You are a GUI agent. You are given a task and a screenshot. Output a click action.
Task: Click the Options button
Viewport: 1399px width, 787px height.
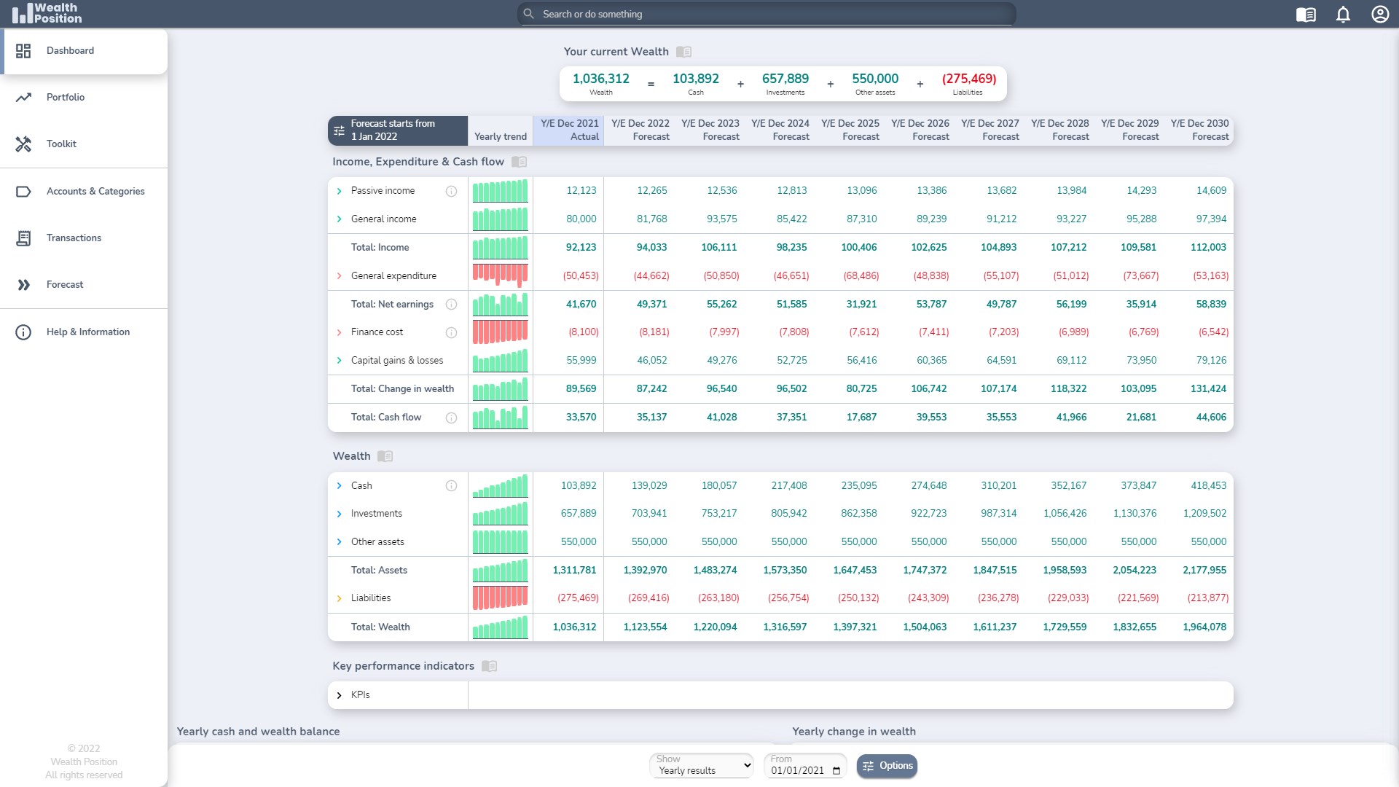(x=887, y=766)
